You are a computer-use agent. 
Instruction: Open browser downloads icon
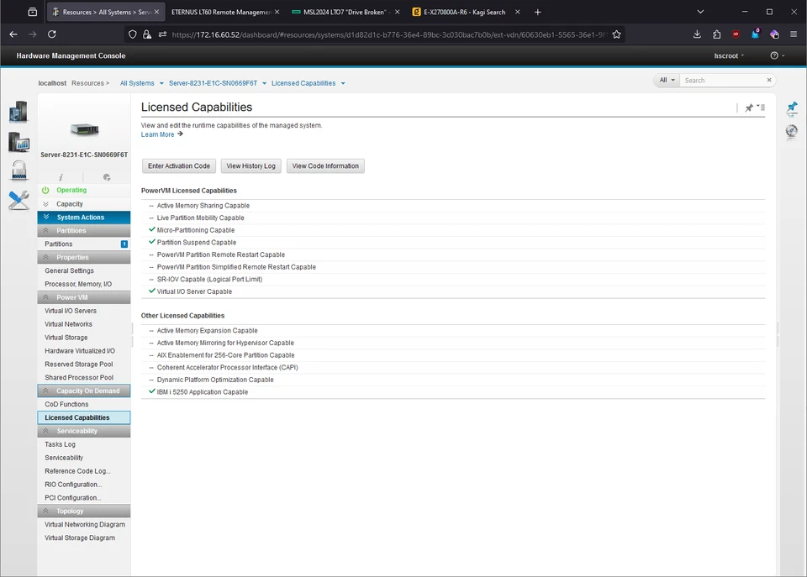[x=697, y=34]
